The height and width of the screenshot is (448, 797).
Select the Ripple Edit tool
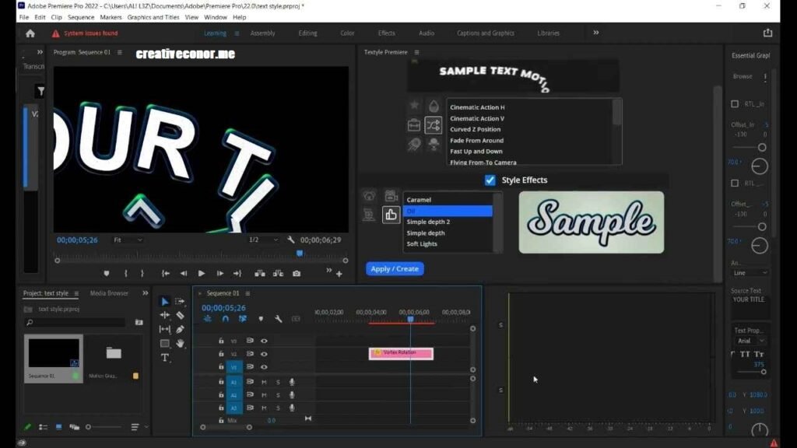pyautogui.click(x=165, y=316)
